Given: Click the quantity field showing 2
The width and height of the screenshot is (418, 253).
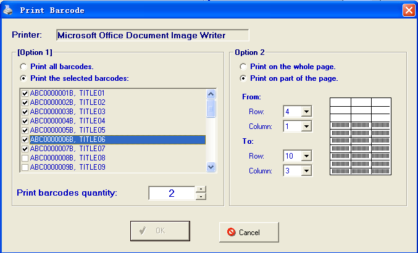Looking at the screenshot, I should tap(172, 193).
